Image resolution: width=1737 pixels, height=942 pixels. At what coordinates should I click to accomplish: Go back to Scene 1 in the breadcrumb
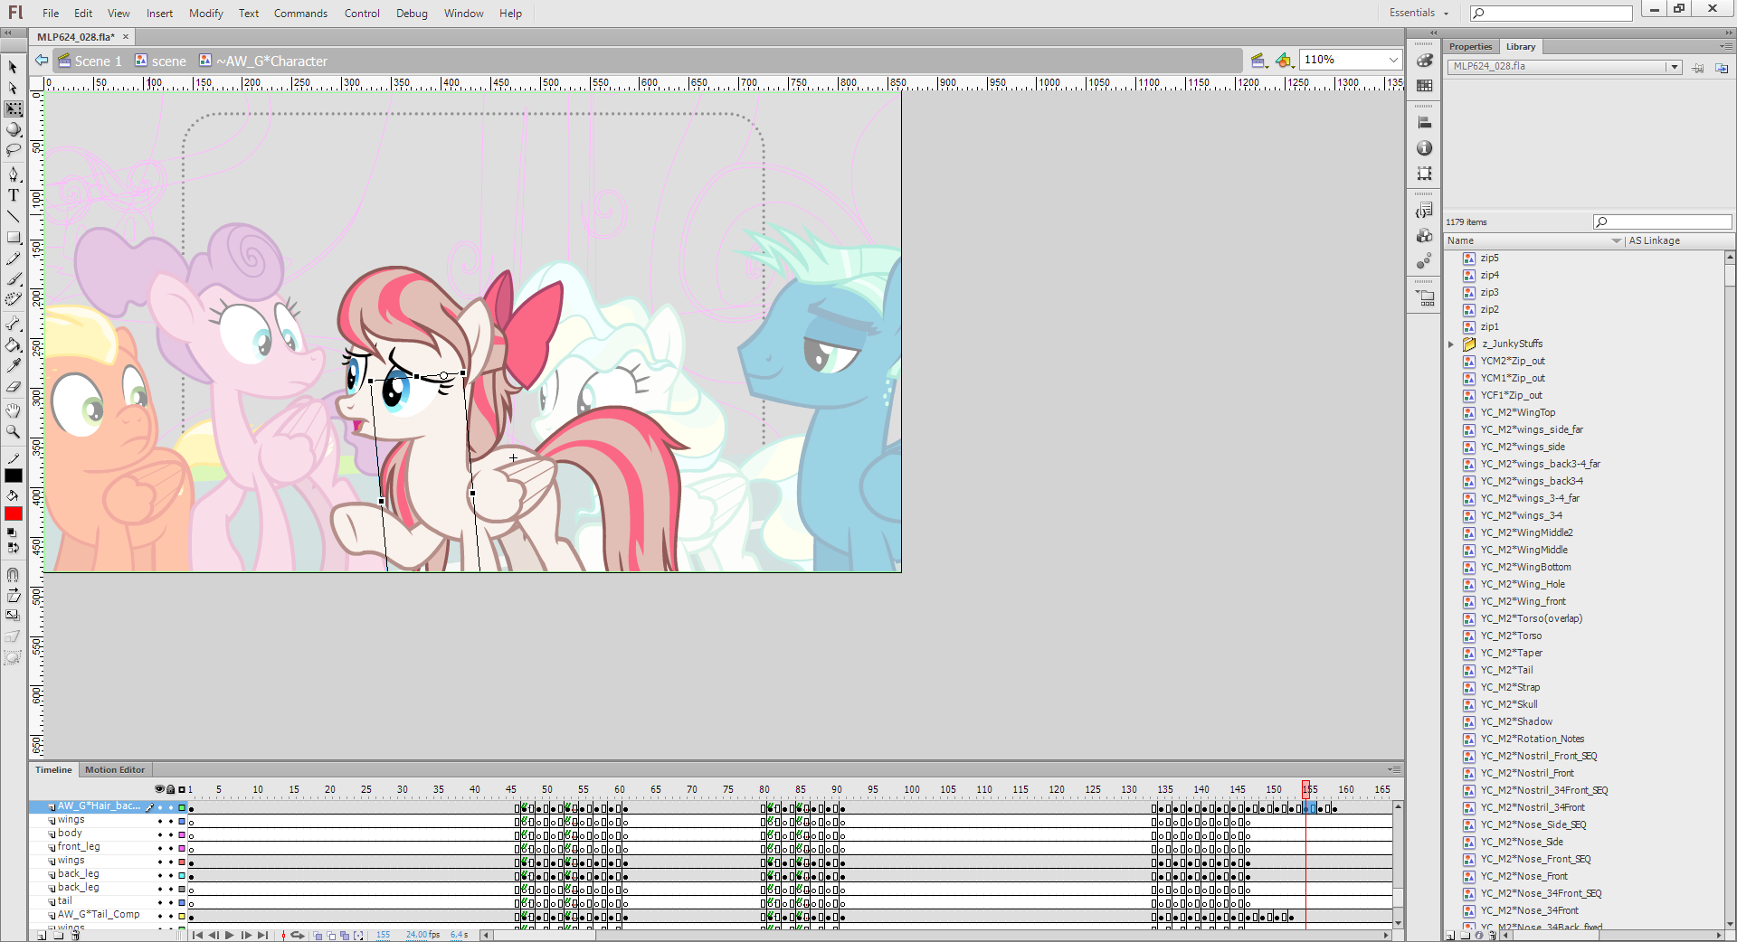[90, 61]
